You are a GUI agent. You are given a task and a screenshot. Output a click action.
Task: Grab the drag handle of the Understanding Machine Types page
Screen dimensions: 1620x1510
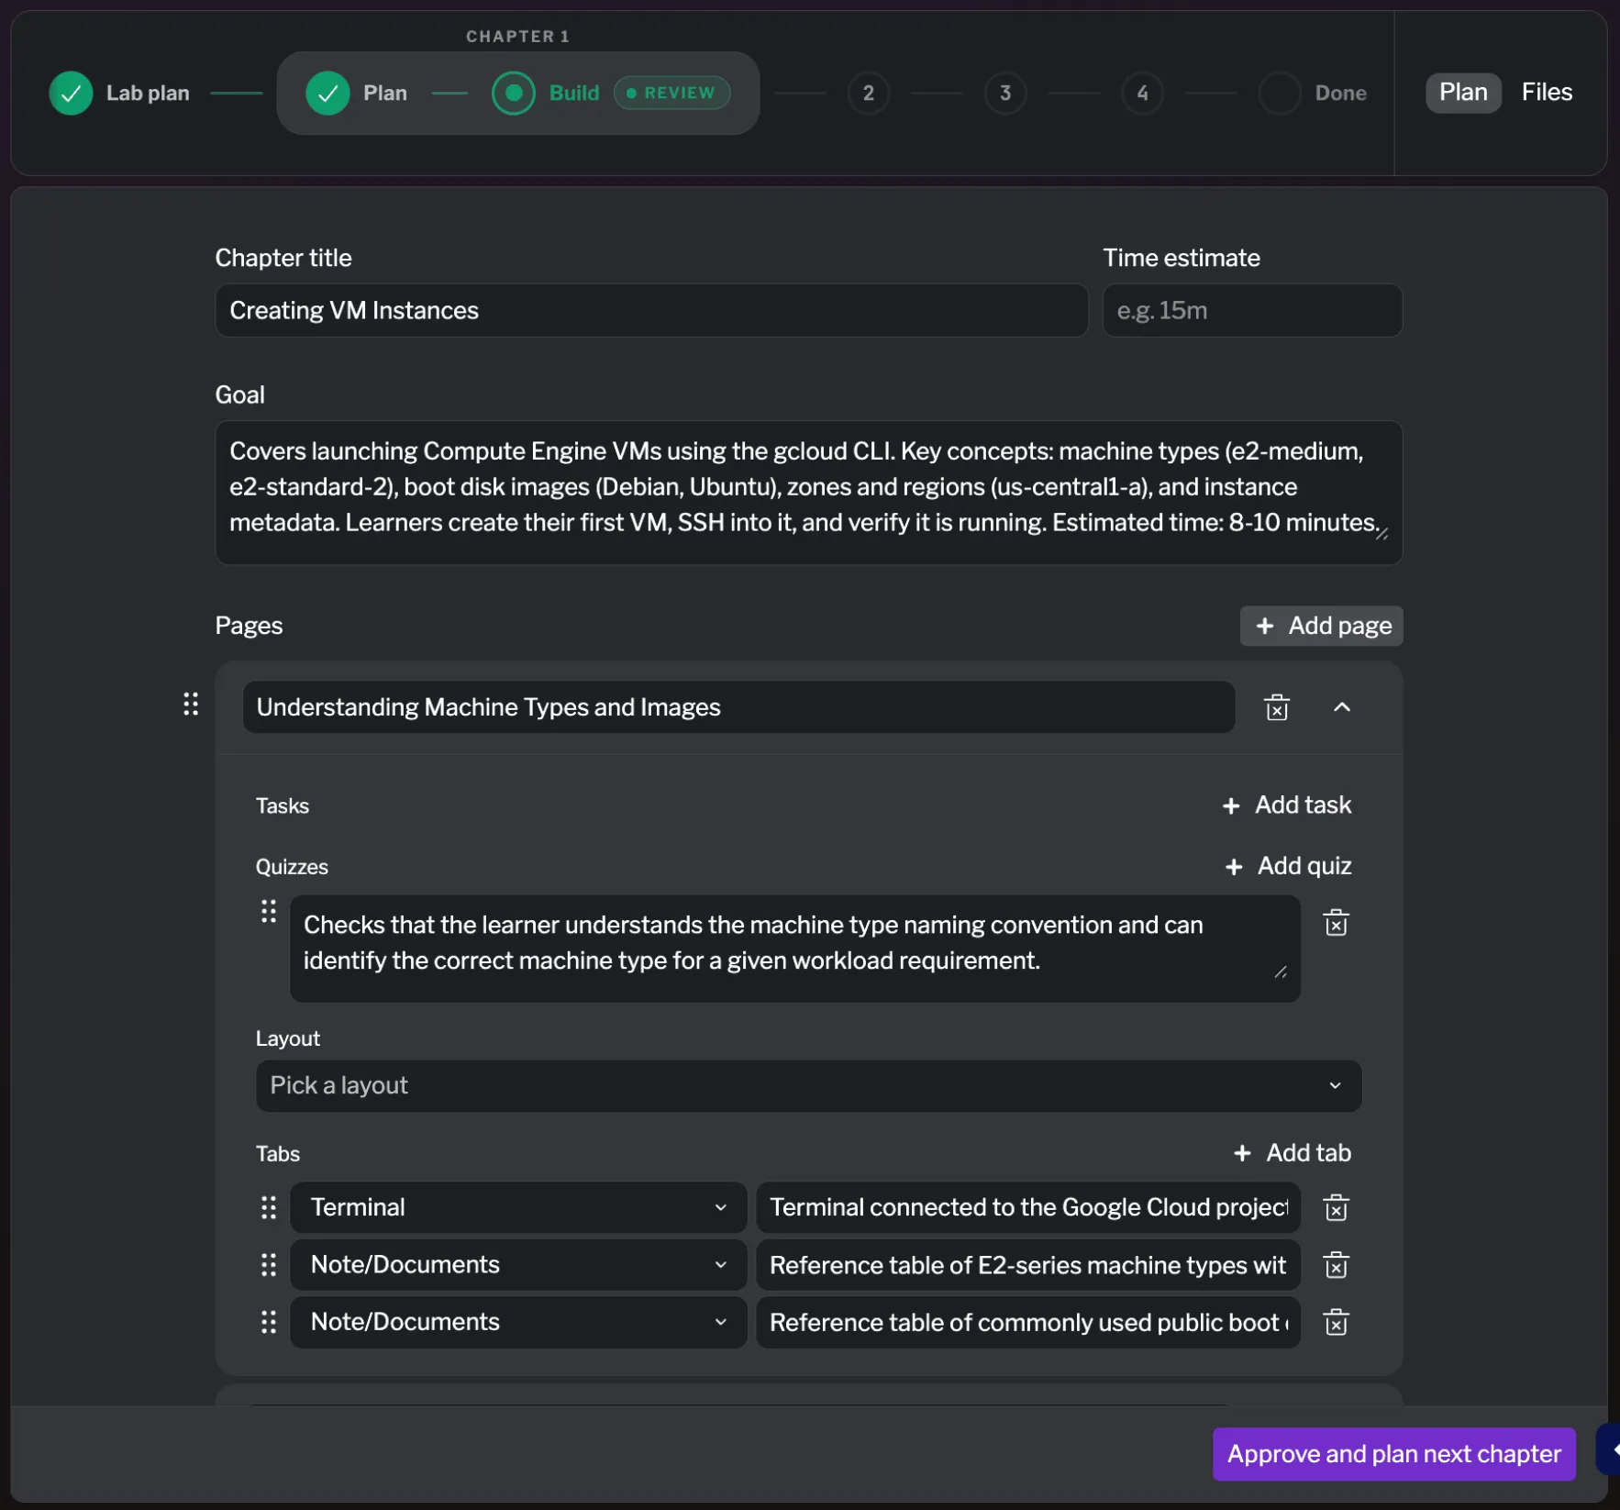click(x=191, y=704)
